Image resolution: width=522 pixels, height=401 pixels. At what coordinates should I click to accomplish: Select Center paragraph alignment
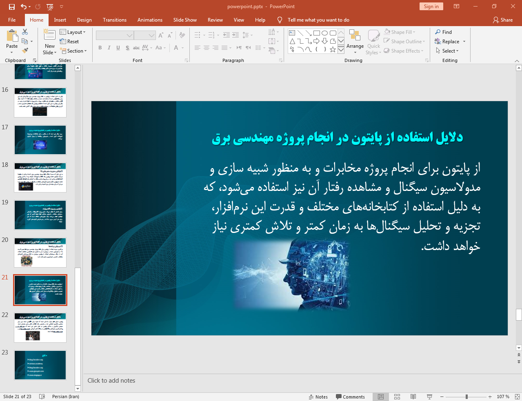pos(207,48)
